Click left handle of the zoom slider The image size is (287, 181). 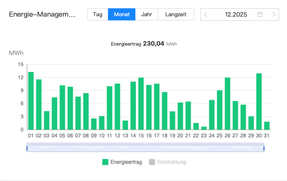click(x=27, y=149)
